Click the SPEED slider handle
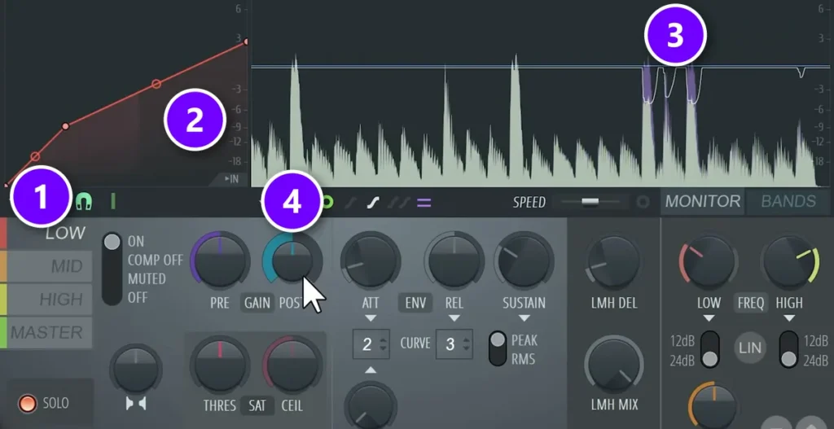This screenshot has width=834, height=429. (x=590, y=202)
